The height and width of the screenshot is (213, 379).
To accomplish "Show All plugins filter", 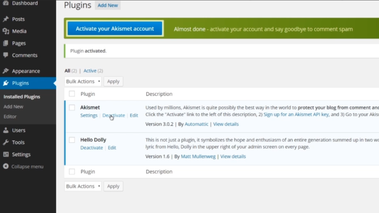I will click(x=67, y=71).
